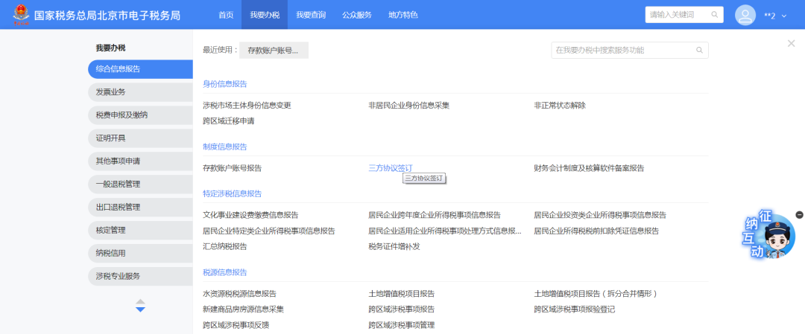Open 跨区域迁移申请 link

[x=229, y=121]
